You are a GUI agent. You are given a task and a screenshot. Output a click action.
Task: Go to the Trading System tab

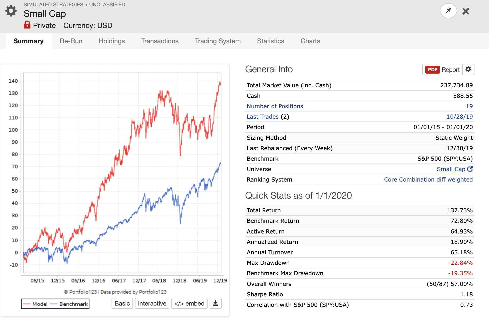(x=218, y=41)
